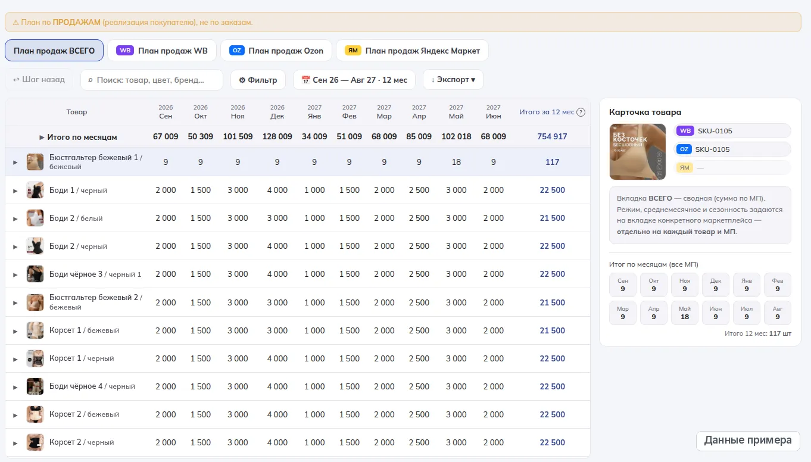Focus the Поиск: товар, цвет, бренд field
The image size is (811, 462).
pyautogui.click(x=152, y=80)
